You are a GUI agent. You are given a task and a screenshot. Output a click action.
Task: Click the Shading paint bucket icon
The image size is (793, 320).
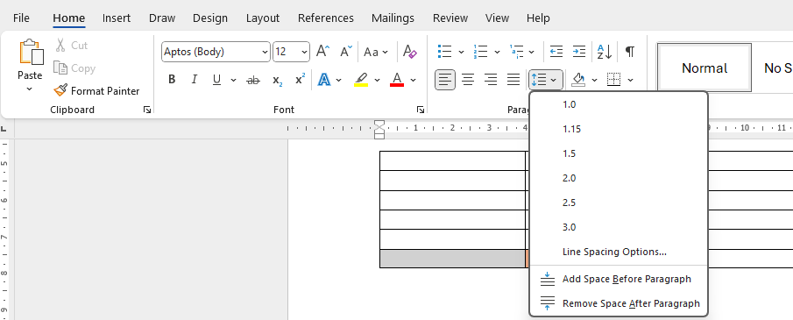pos(578,80)
